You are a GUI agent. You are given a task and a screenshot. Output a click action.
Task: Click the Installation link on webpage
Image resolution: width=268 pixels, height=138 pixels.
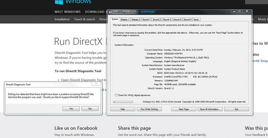[62, 19]
